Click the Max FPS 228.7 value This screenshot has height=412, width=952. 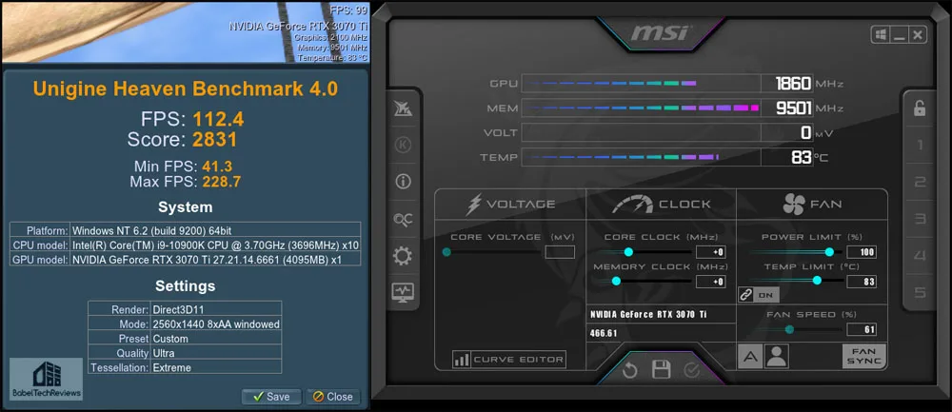222,182
